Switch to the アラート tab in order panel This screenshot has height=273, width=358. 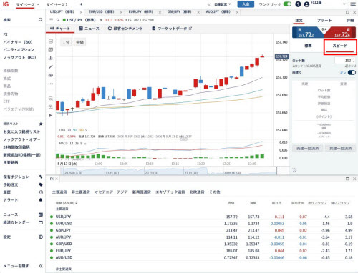pos(324,21)
